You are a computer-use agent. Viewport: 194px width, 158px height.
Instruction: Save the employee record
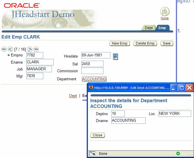(x=167, y=43)
